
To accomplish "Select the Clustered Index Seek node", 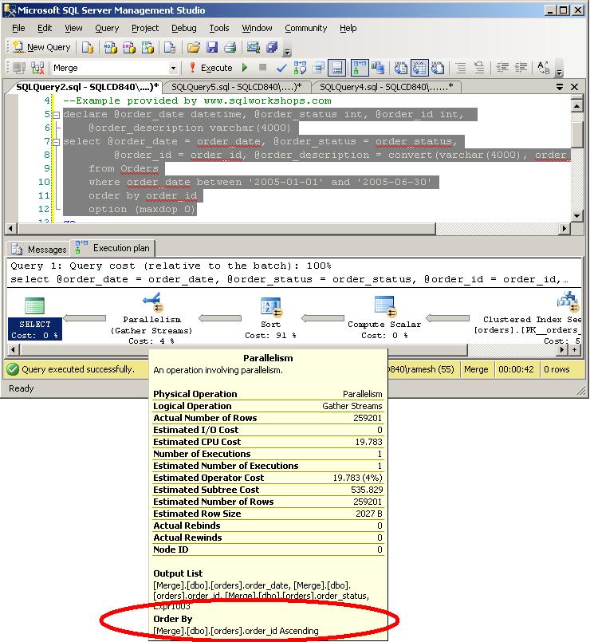I will pyautogui.click(x=528, y=318).
